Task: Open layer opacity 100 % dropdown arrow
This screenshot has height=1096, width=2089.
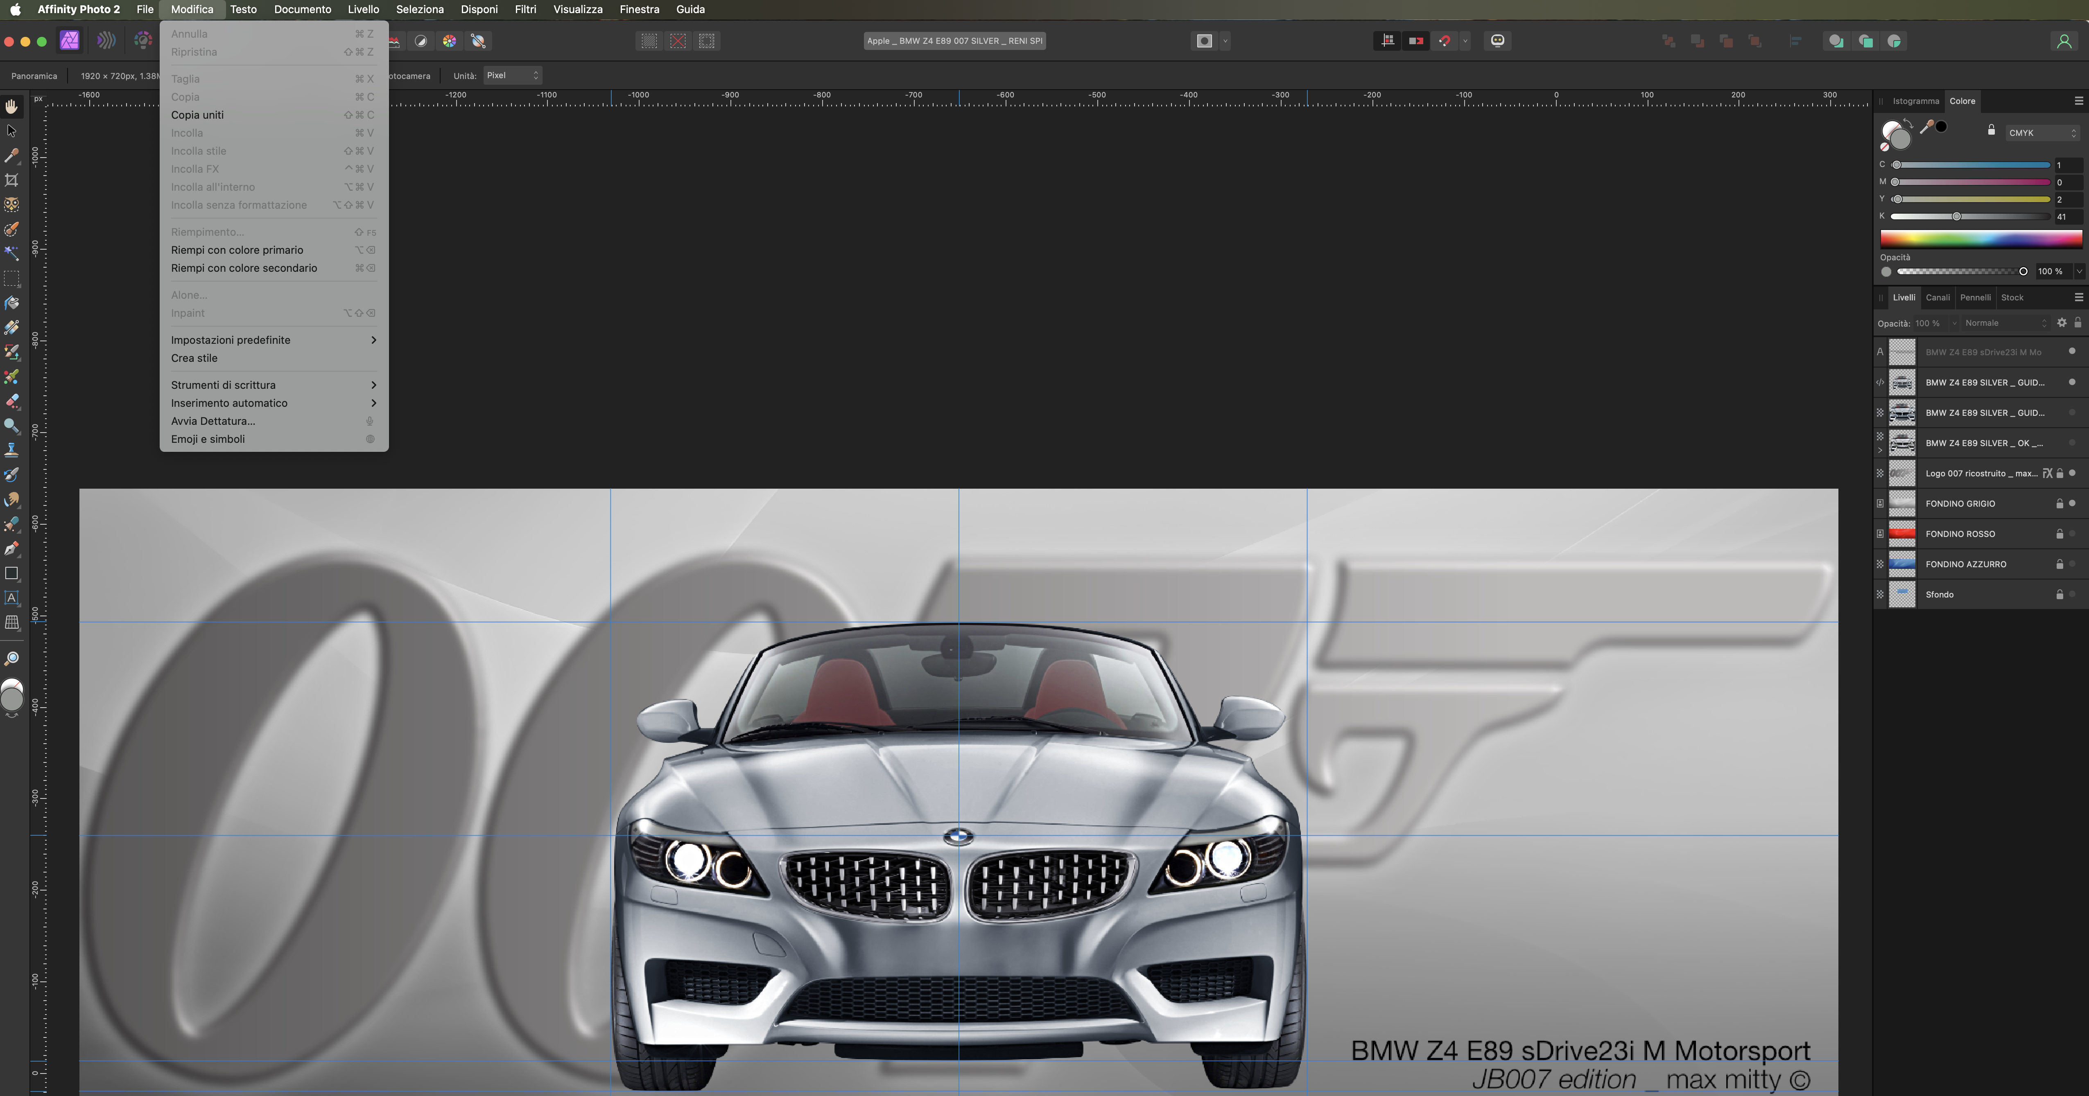Action: coord(1953,322)
